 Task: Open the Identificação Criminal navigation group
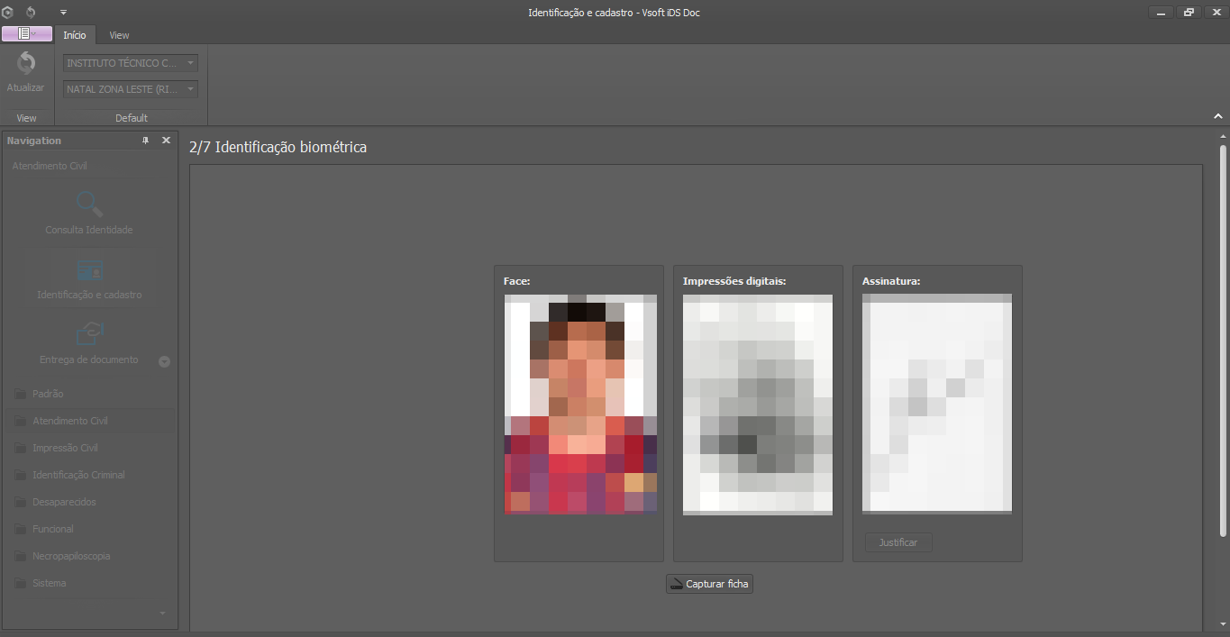(x=78, y=475)
